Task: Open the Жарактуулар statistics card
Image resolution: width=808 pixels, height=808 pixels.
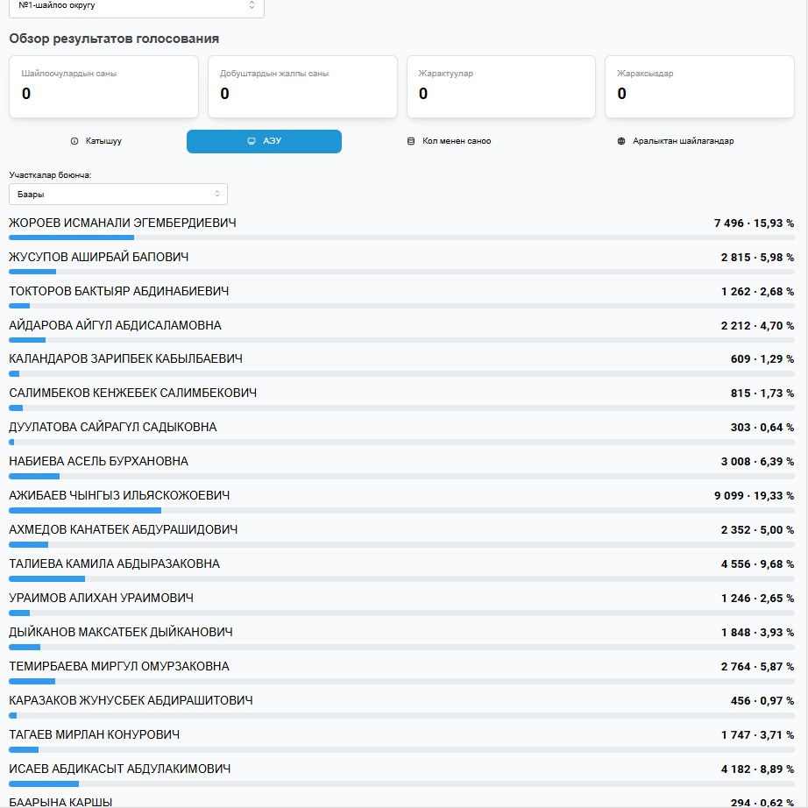Action: pyautogui.click(x=501, y=86)
